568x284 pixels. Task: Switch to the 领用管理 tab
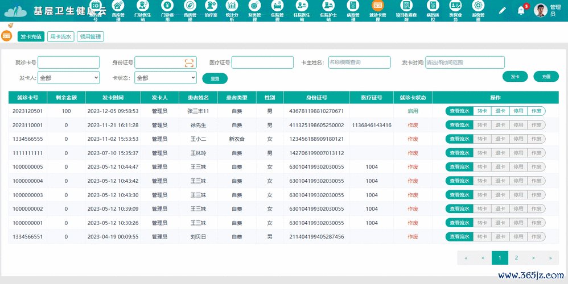pos(90,36)
